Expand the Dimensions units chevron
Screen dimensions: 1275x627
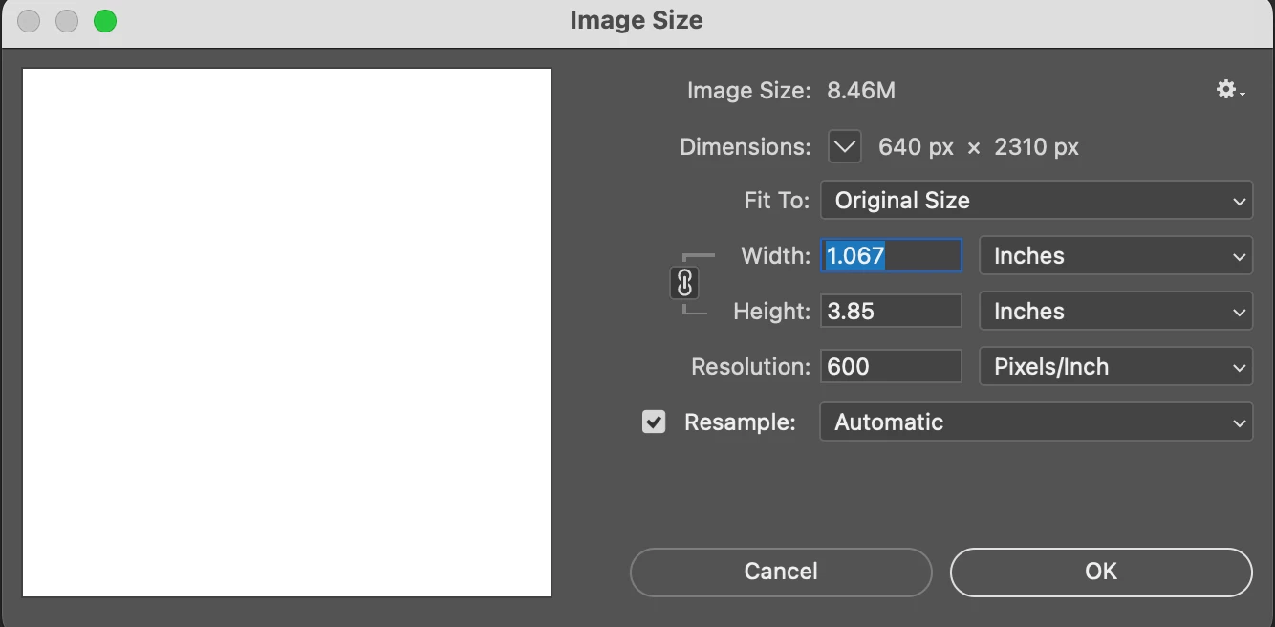coord(845,147)
